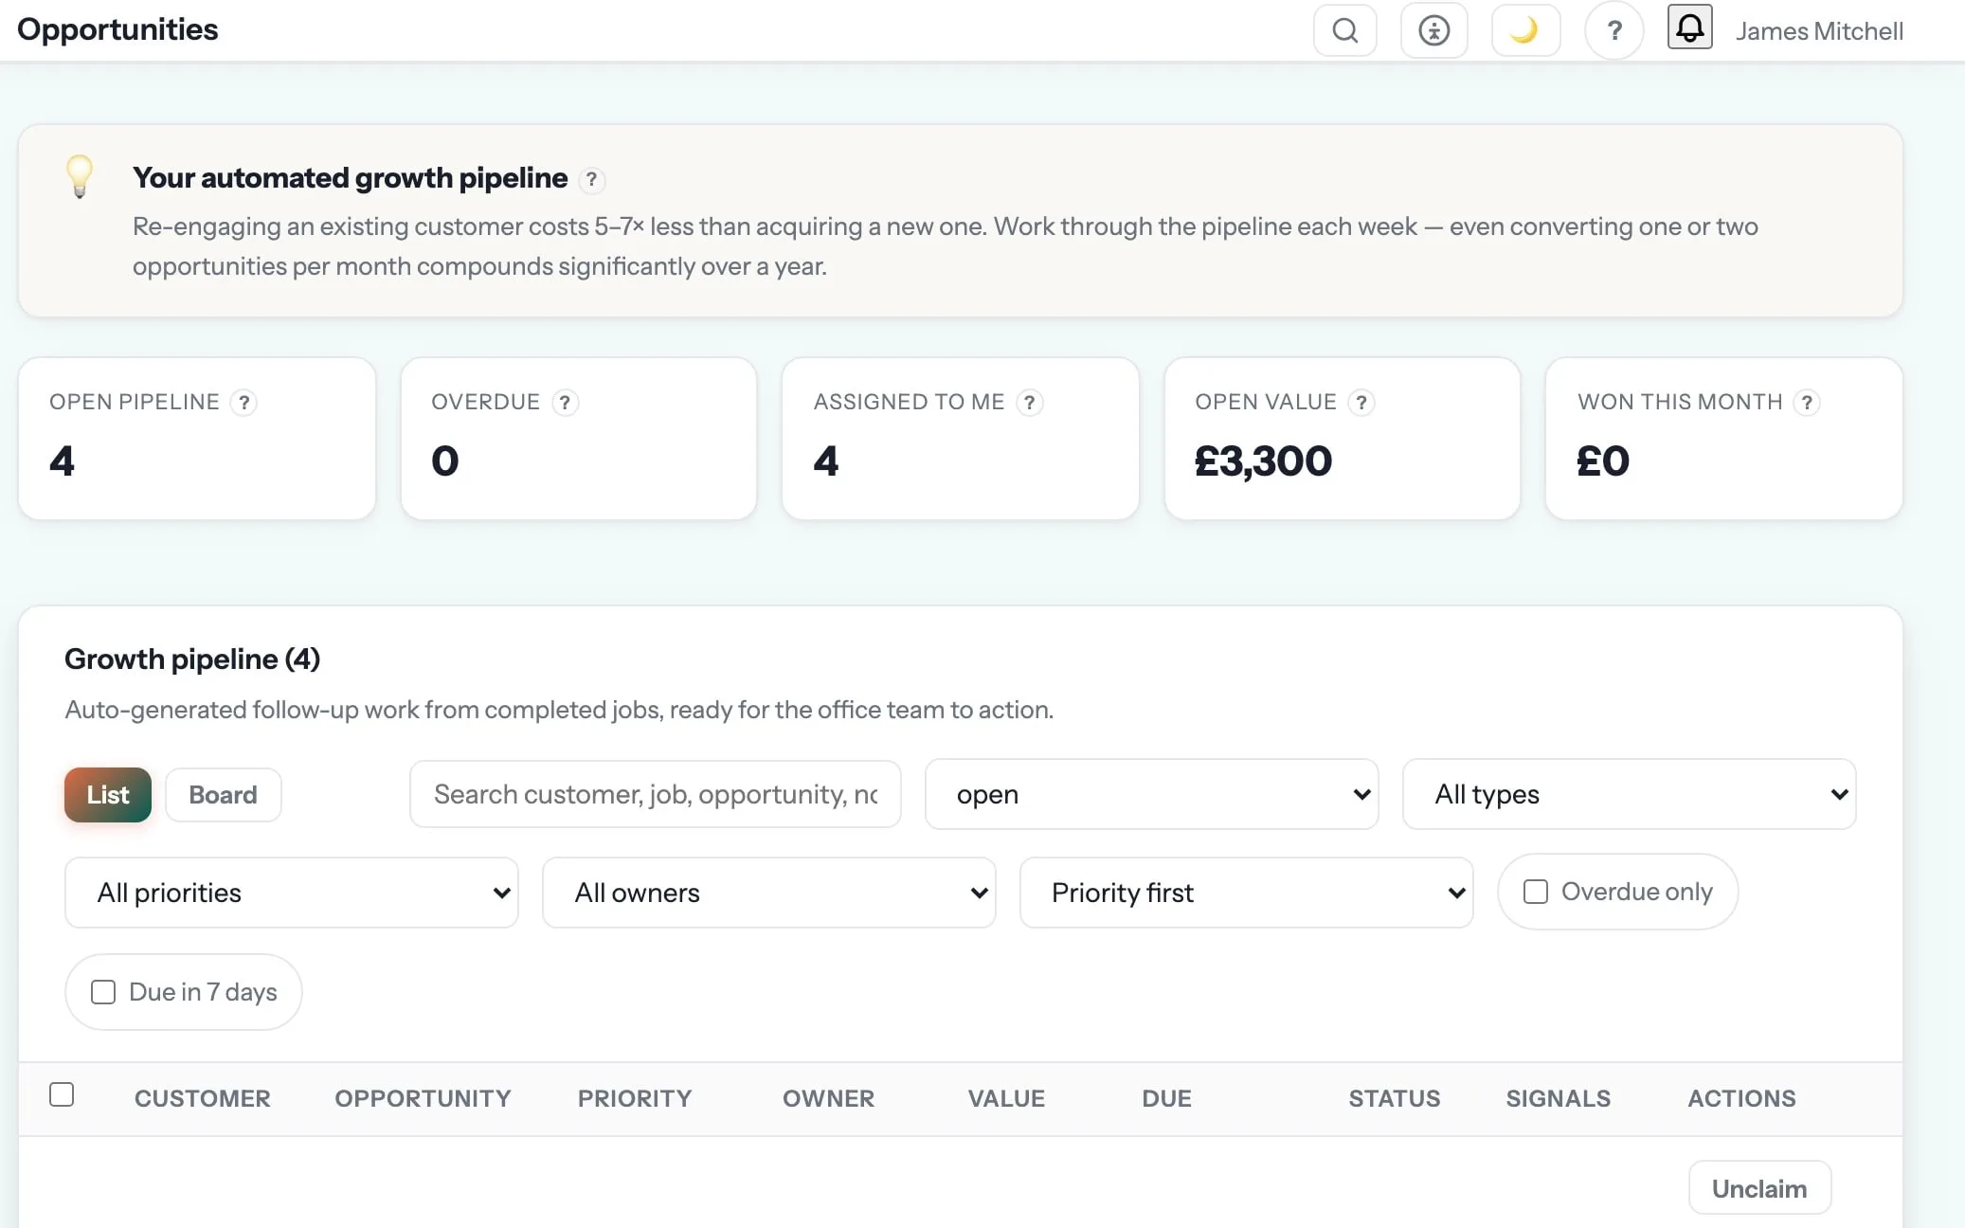
Task: Tick the select-all checkbox in the table header
Action: click(62, 1094)
